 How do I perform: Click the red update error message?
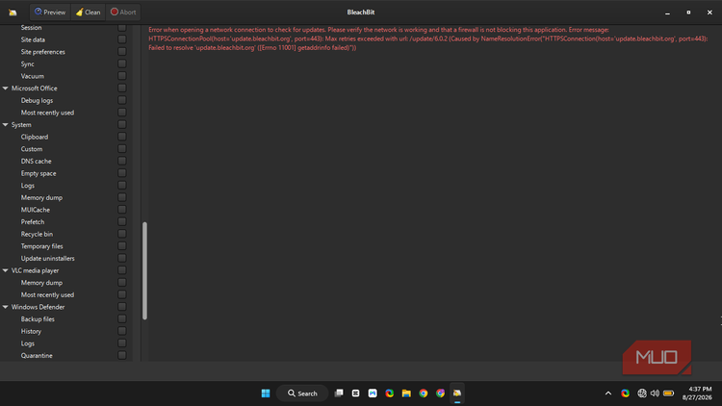coord(427,38)
